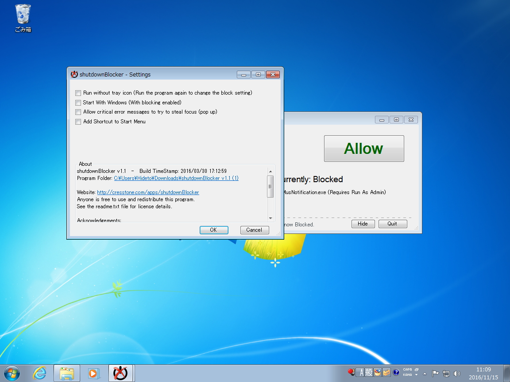Click 'shutdownBlocker v1.1' build text line
The width and height of the screenshot is (510, 382).
pos(151,171)
